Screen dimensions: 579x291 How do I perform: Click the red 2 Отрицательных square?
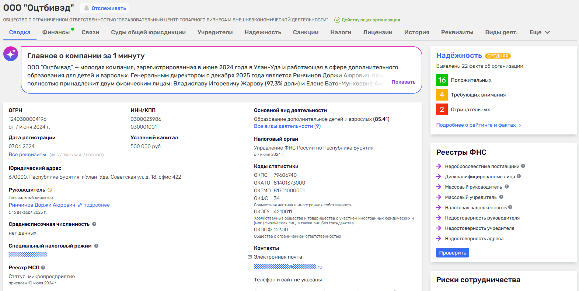click(x=442, y=109)
